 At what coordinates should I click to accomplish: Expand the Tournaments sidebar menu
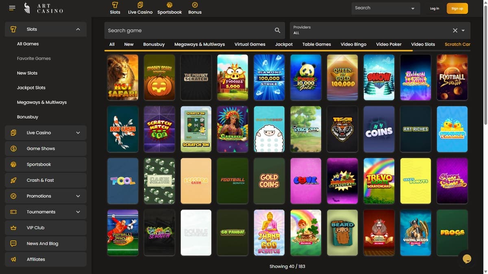click(x=78, y=212)
